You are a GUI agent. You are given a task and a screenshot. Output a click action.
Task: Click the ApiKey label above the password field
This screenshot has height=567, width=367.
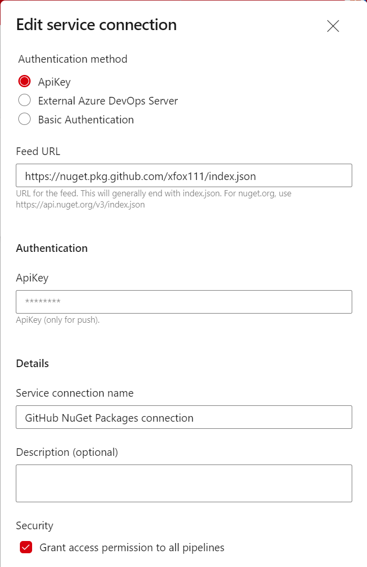[x=32, y=278]
